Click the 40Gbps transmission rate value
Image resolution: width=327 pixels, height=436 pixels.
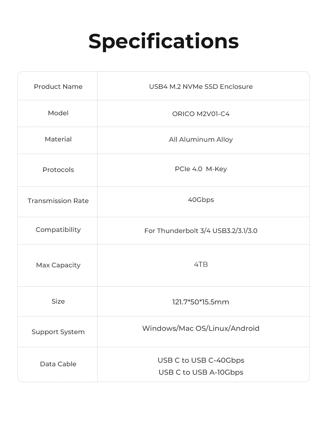(201, 200)
